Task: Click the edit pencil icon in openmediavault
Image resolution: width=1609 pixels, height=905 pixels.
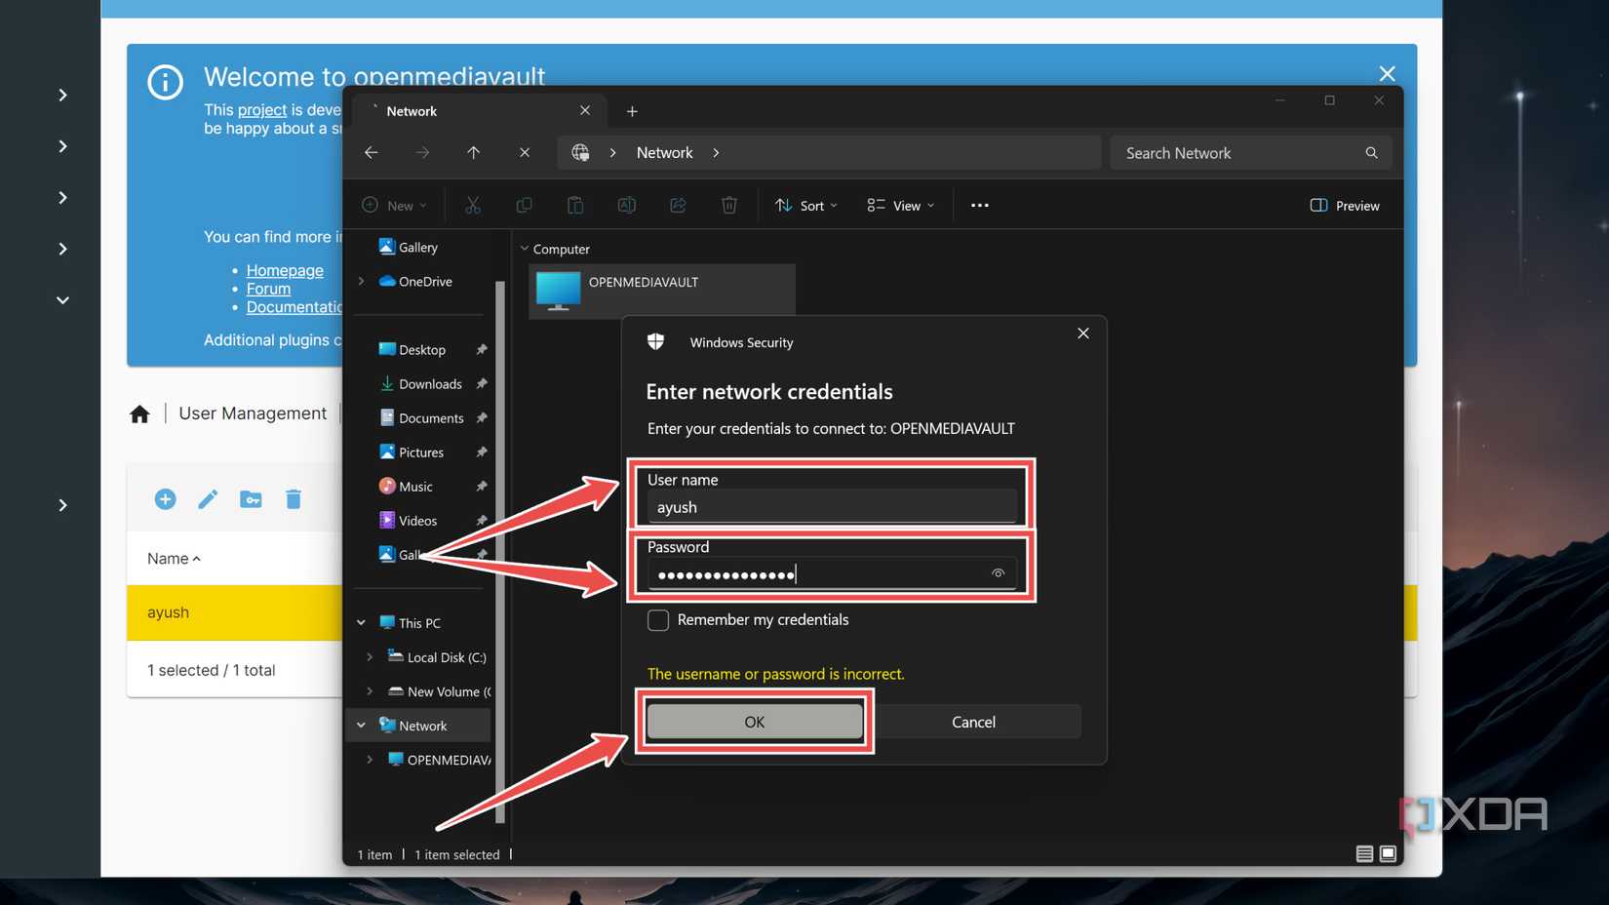Action: pos(208,499)
